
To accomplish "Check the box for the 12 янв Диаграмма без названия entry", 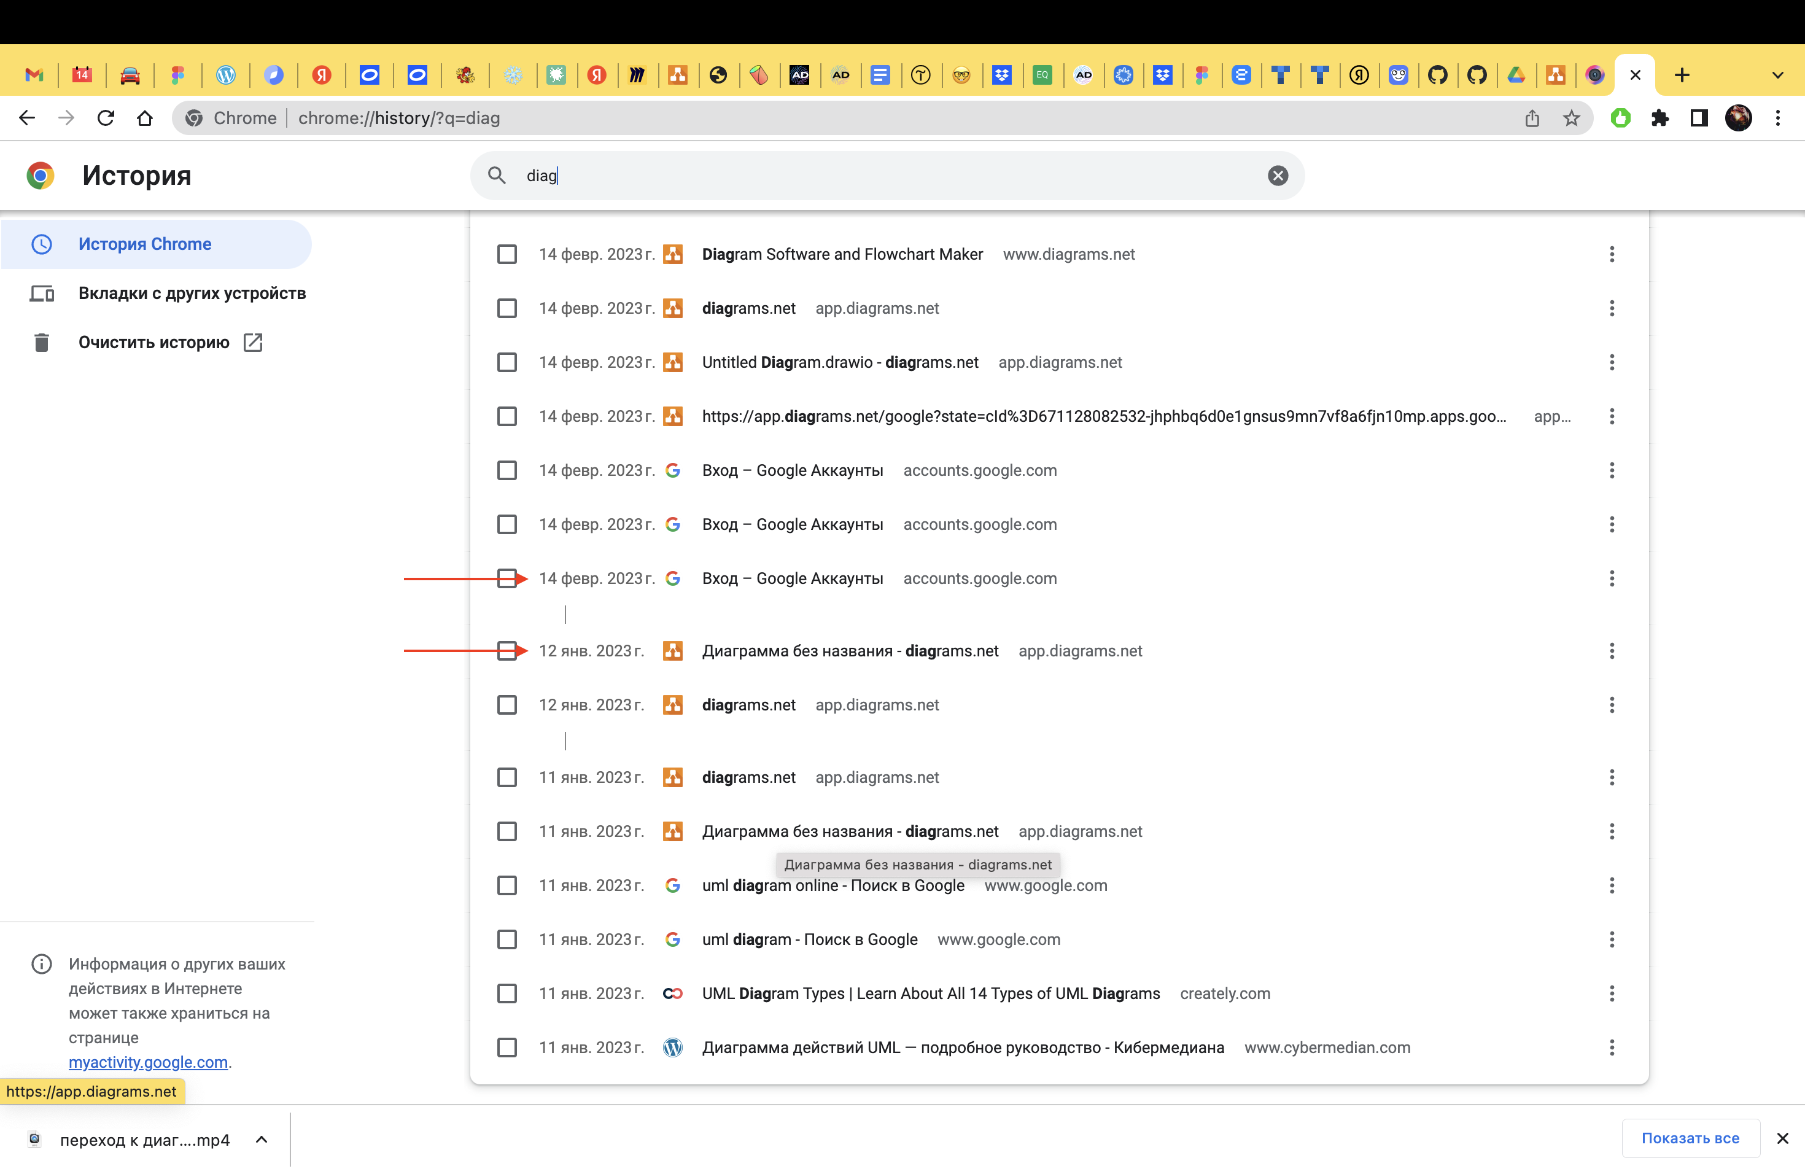I will (507, 651).
